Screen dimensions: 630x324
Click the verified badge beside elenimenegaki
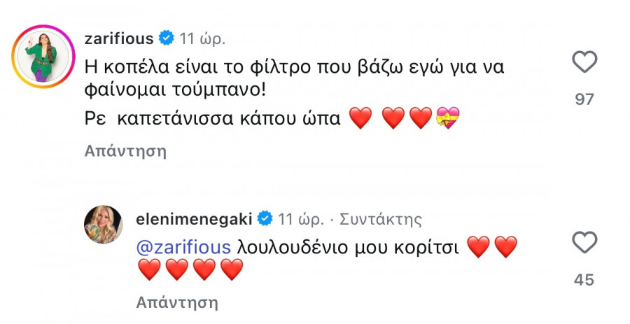point(265,219)
